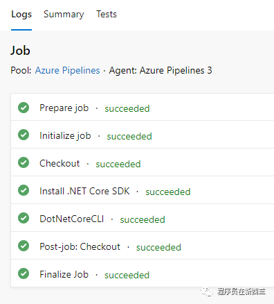Click the status icon for Install .NET Core SDK
This screenshot has width=274, height=304.
(24, 191)
